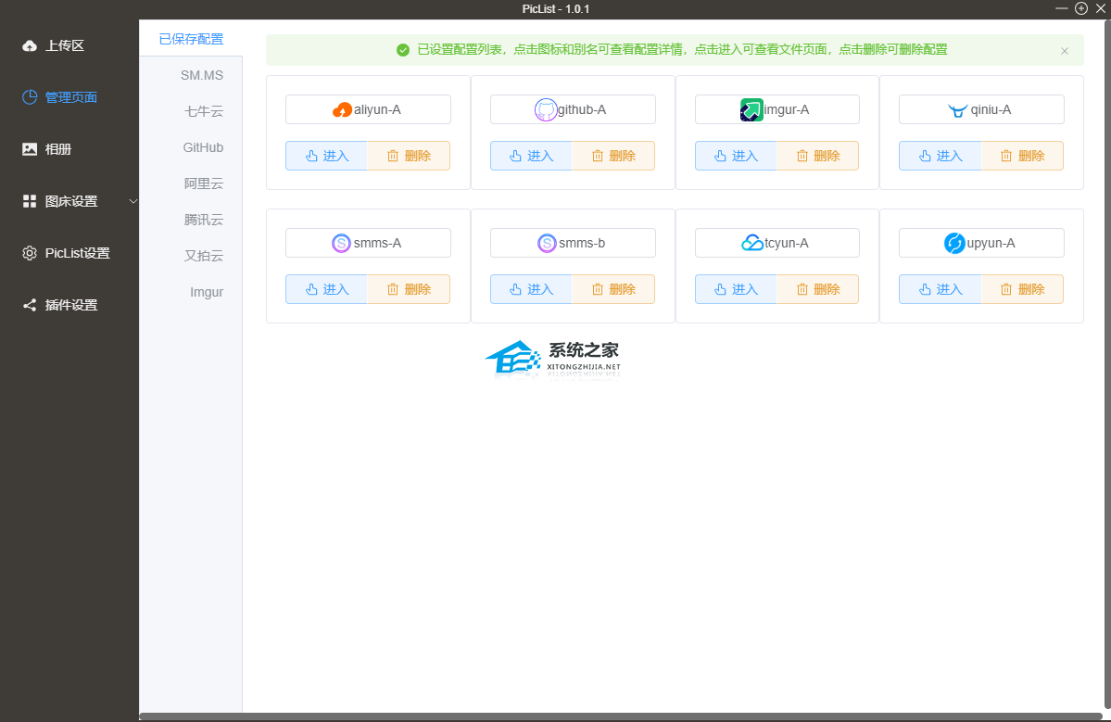Screen dimensions: 1111x722
Task: Open the 管理页面 management page
Action: (69, 97)
